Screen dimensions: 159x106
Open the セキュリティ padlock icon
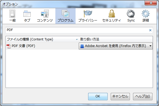click(112, 13)
